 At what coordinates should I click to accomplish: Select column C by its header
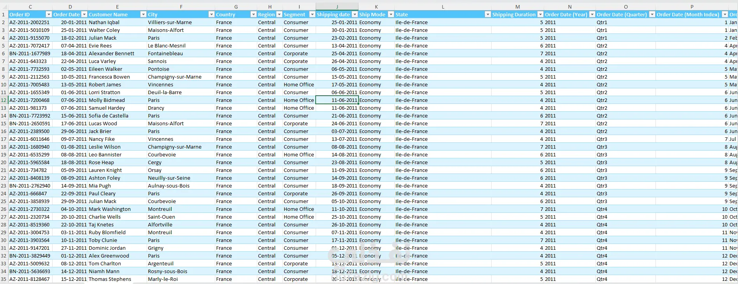point(30,7)
